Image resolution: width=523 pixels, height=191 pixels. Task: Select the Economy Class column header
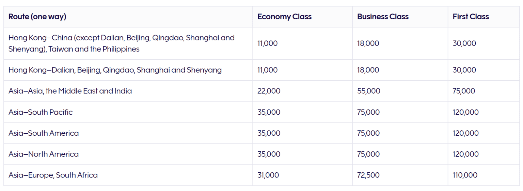click(284, 17)
